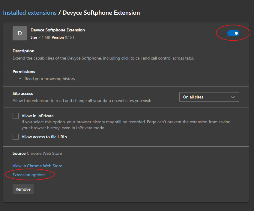Click the extension description paragraph

tap(103, 58)
